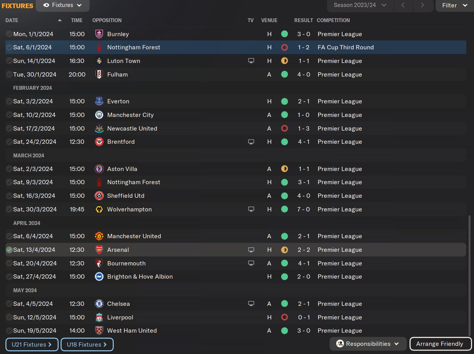This screenshot has height=354, width=474.
Task: Click the TV icon on Brentford row
Action: coord(251,142)
